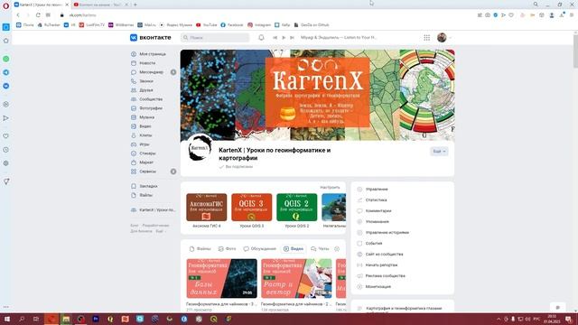578x325 pixels.
Task: Open the Windows Start menu
Action: (x=6, y=319)
